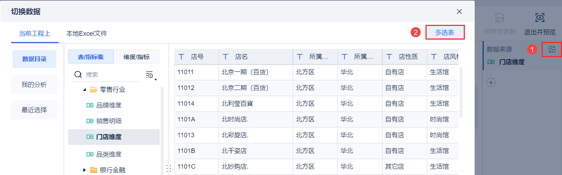Click the search magnifier icon
Image resolution: width=562 pixels, height=175 pixels.
coord(79,75)
